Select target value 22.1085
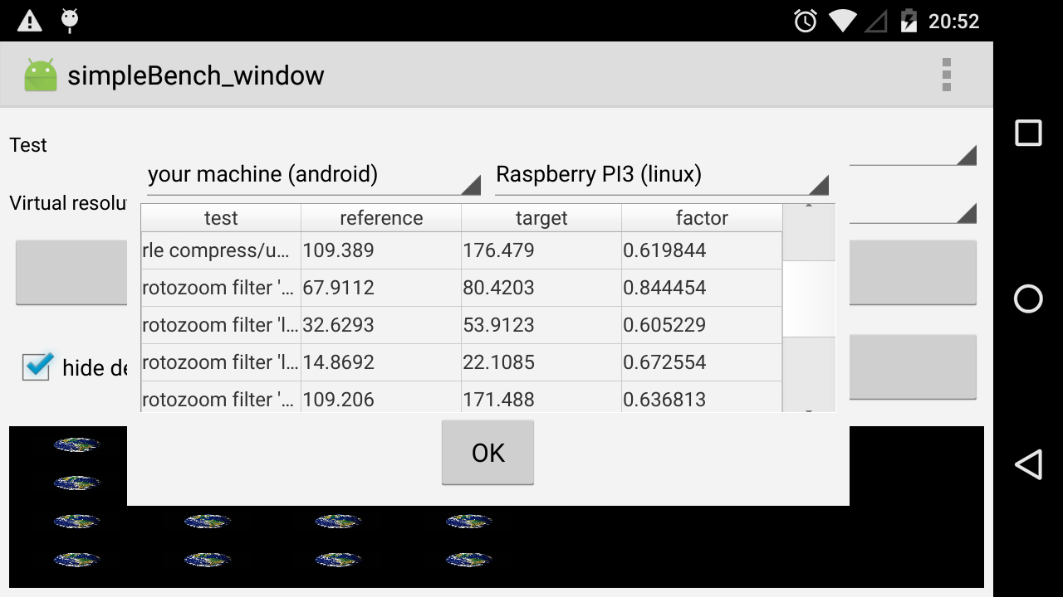The width and height of the screenshot is (1063, 597). coord(541,362)
